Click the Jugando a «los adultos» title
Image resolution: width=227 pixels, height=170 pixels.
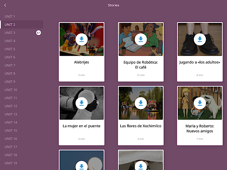coord(200,62)
